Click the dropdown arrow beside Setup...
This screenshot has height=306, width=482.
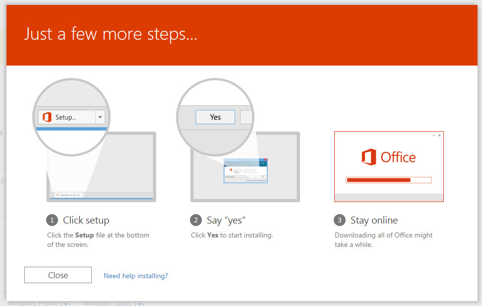click(x=100, y=117)
